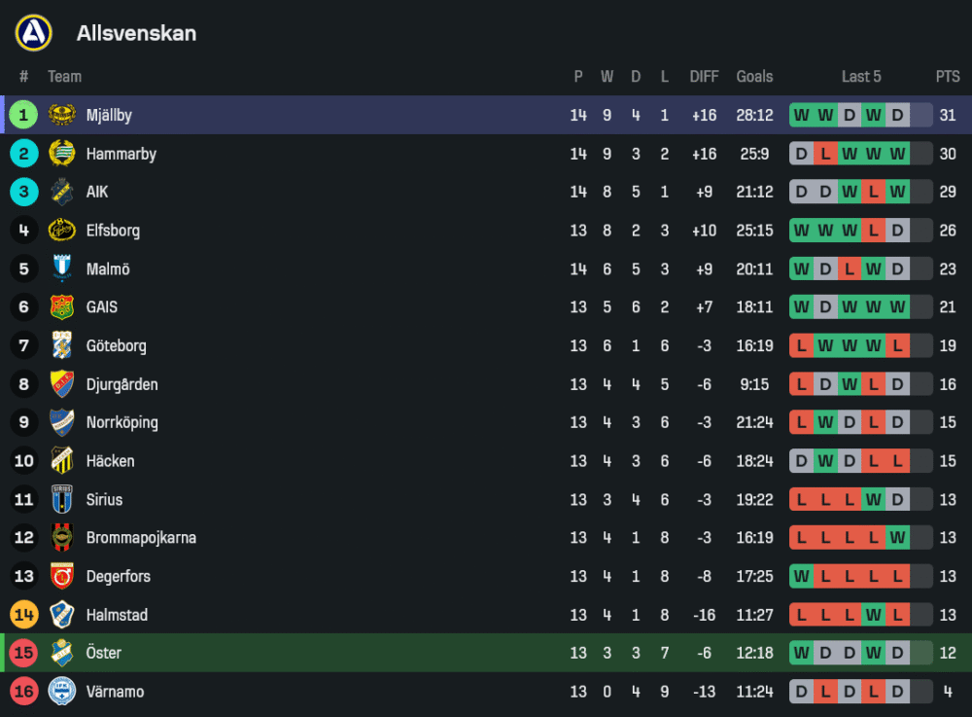Click the AIK club badge
Screen dimensions: 972x717
(62, 192)
